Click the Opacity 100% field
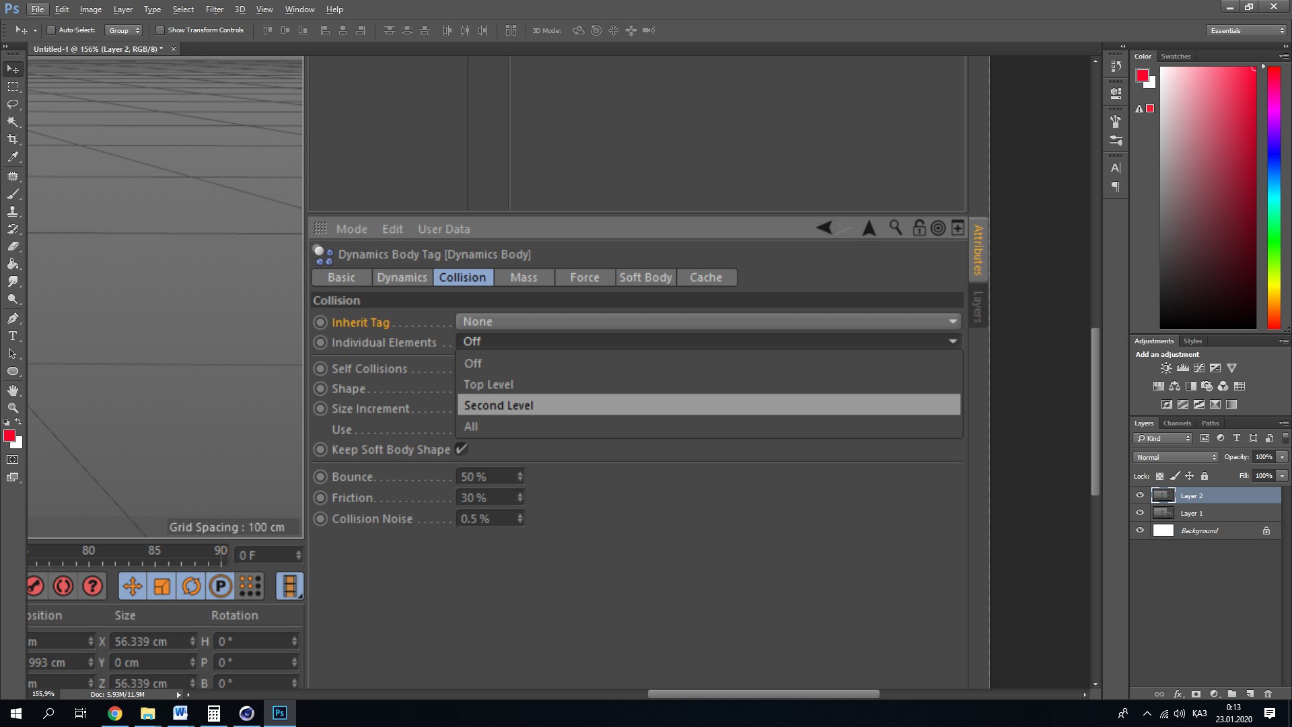This screenshot has width=1292, height=727. pyautogui.click(x=1264, y=457)
